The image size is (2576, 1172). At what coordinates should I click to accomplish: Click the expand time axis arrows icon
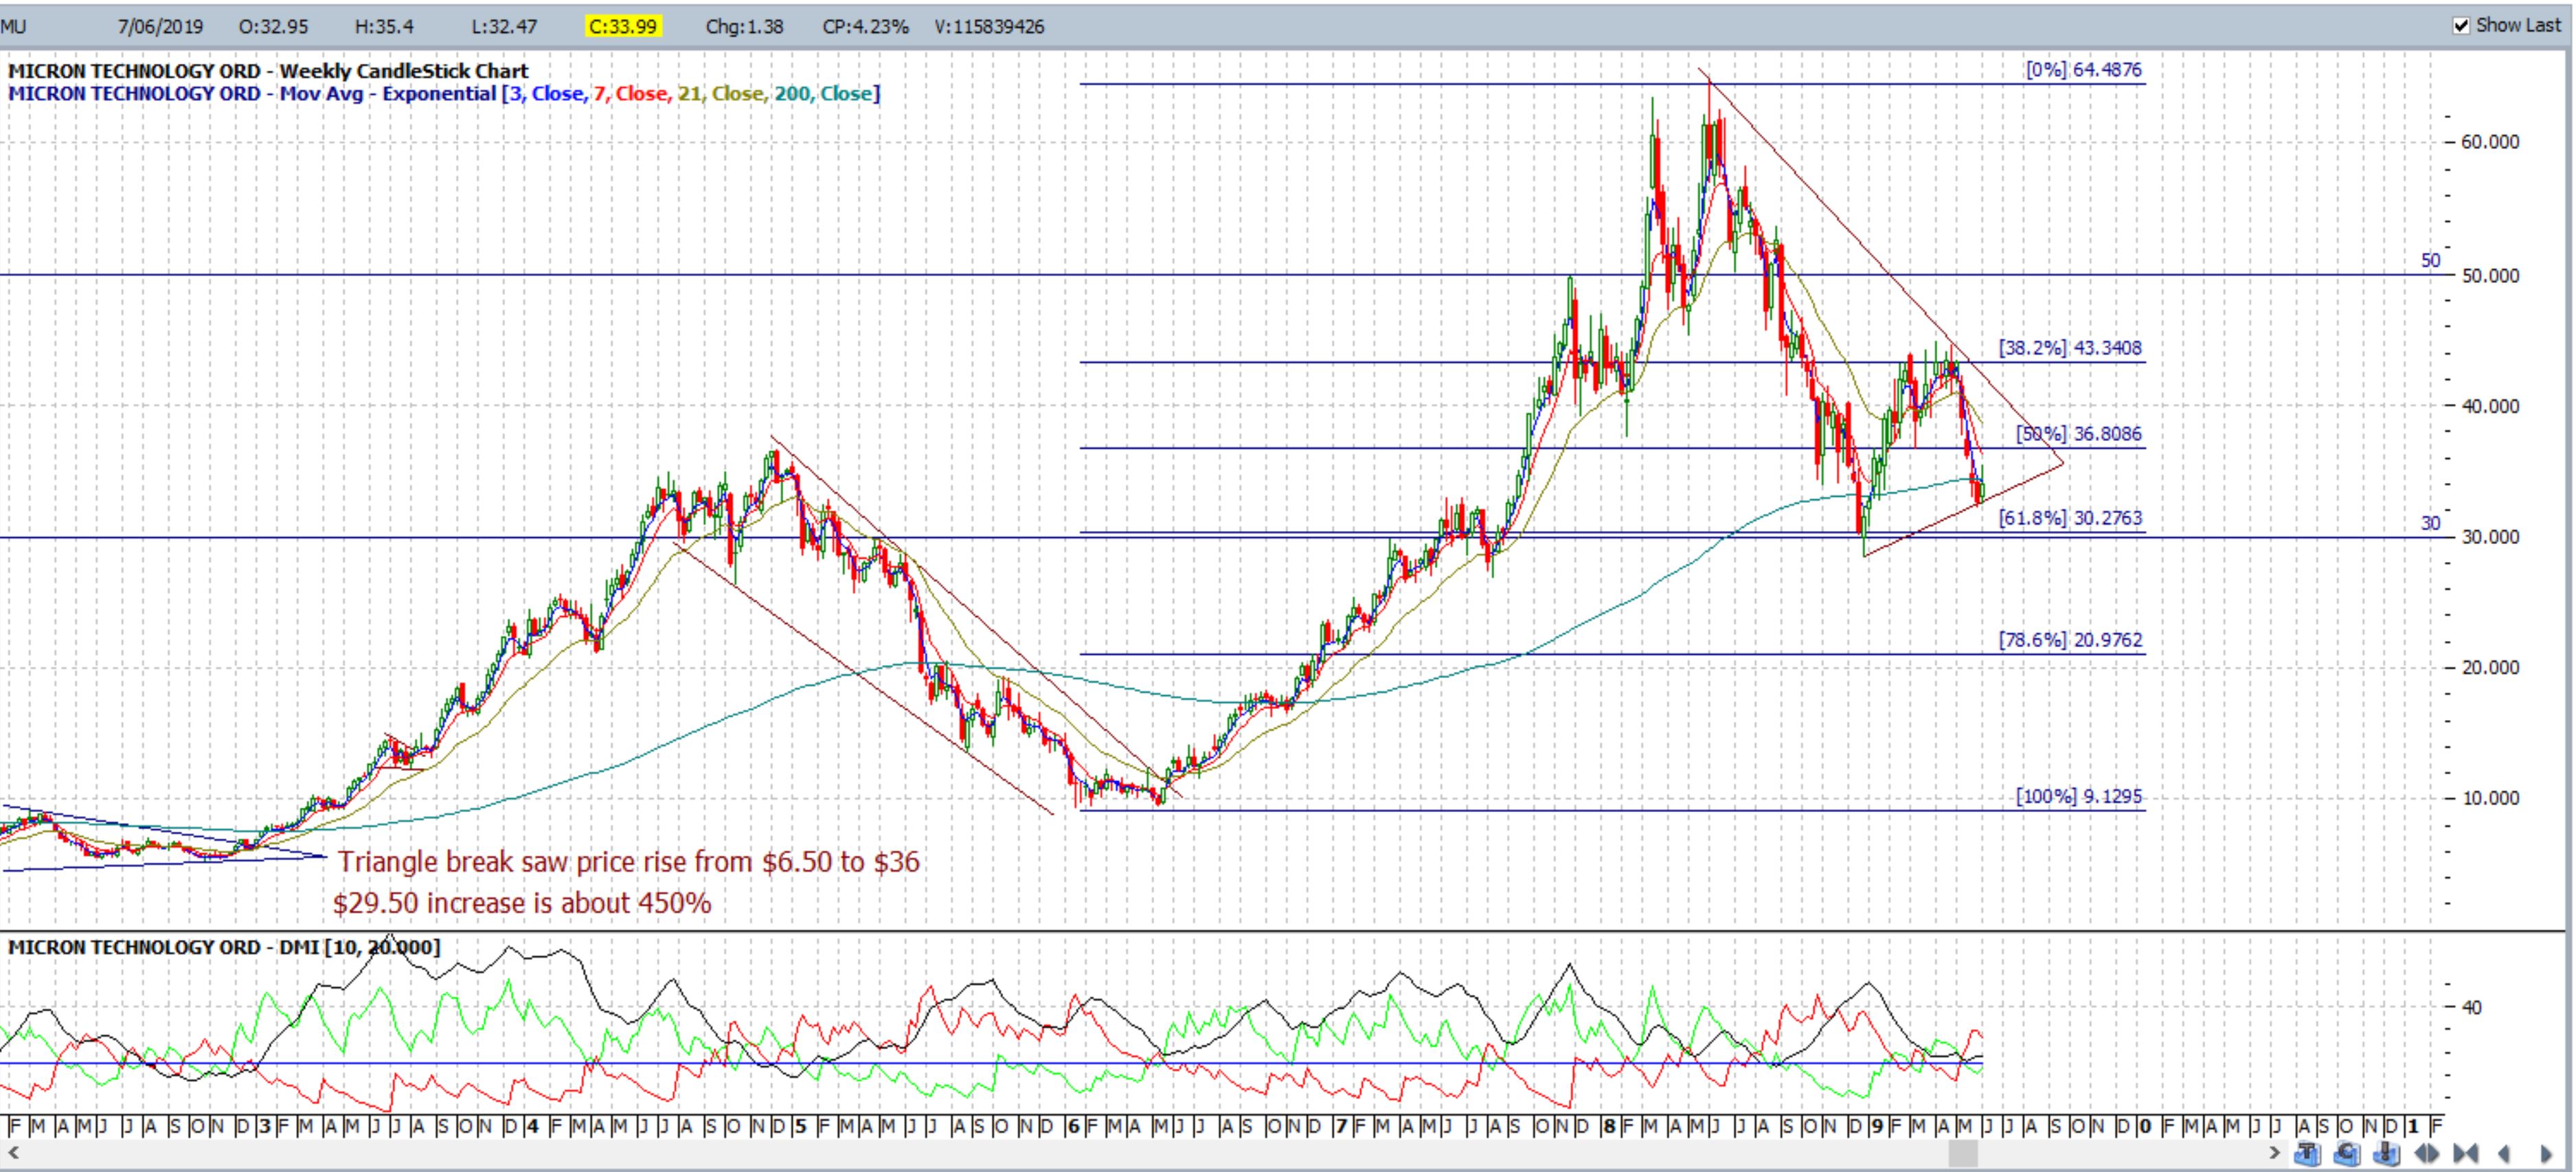pyautogui.click(x=2427, y=1154)
